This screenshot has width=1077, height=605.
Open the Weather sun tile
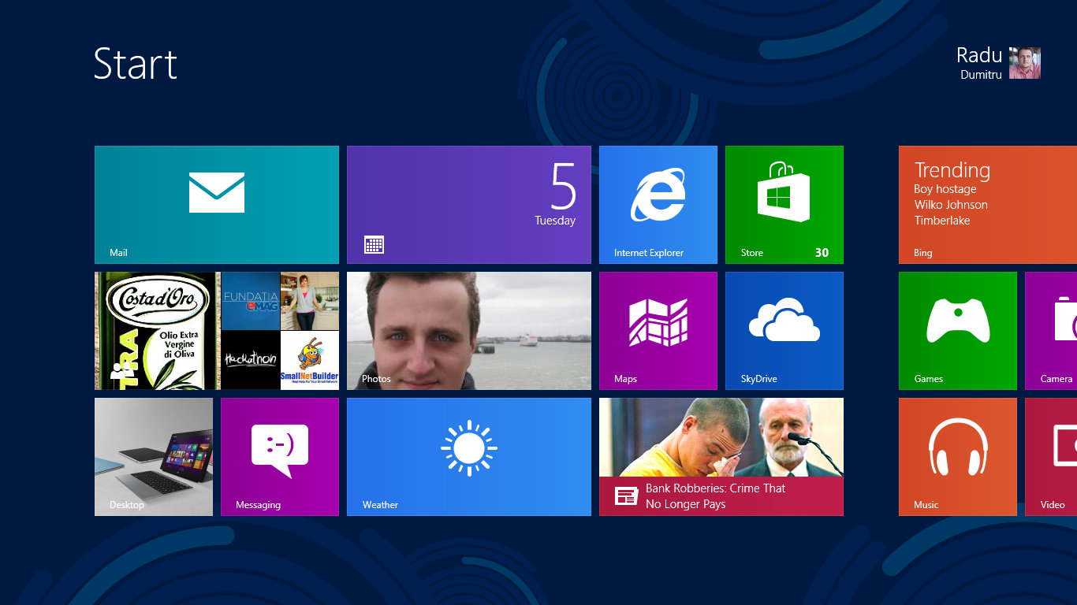469,457
